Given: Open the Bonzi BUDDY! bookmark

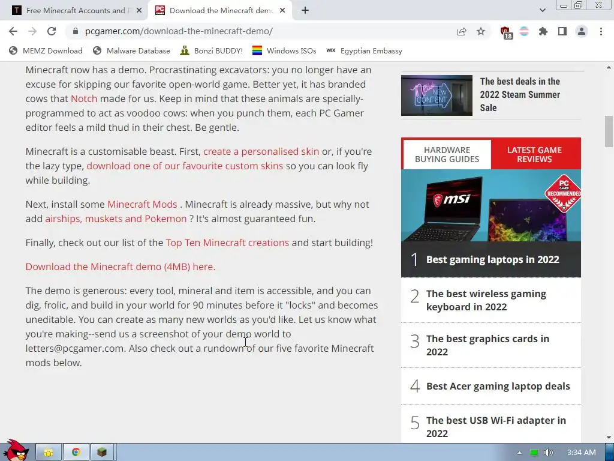Looking at the screenshot, I should [212, 51].
